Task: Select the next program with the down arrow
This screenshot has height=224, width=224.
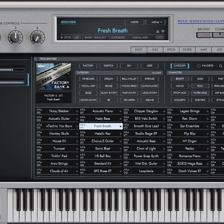Action: [x=163, y=31]
